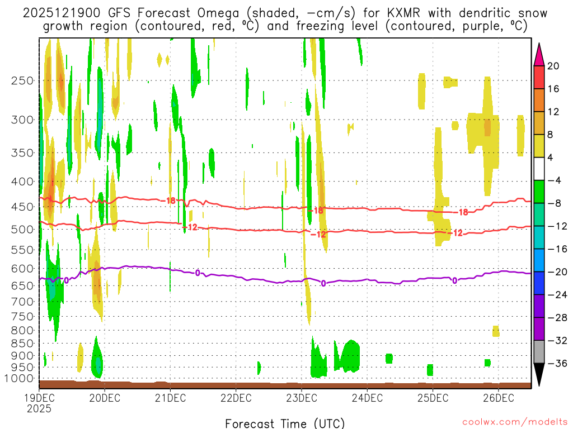Click the colorbar value label -36
The image size is (573, 429).
point(558,363)
